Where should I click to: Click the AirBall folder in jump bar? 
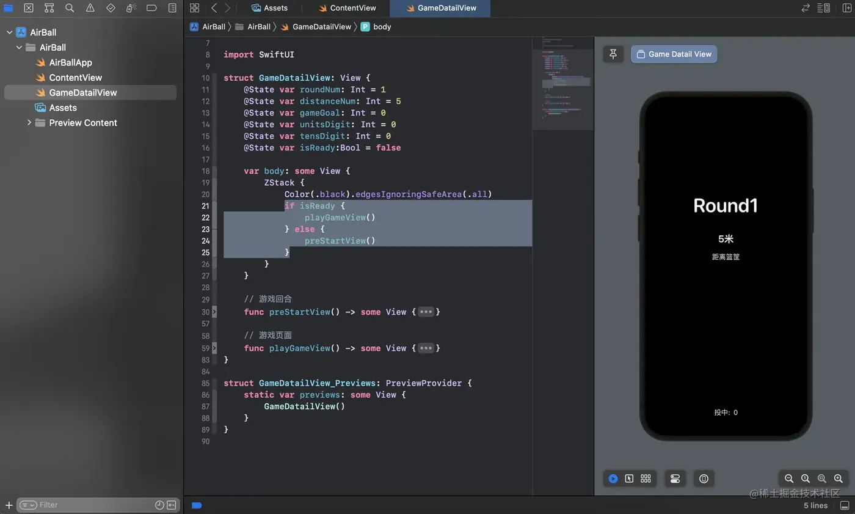(x=252, y=27)
